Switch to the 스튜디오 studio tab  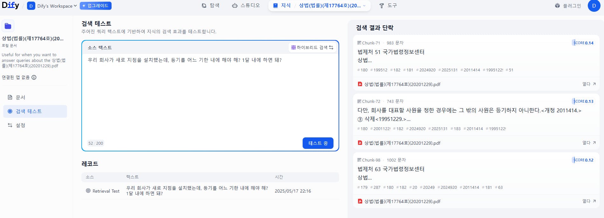(x=246, y=6)
